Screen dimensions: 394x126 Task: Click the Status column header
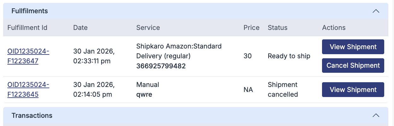pos(278,27)
